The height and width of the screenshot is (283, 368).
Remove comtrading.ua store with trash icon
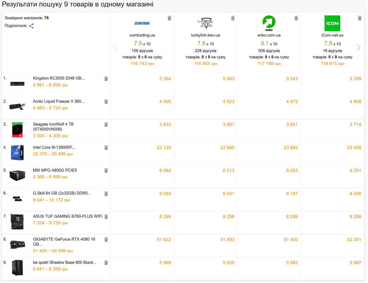(169, 18)
